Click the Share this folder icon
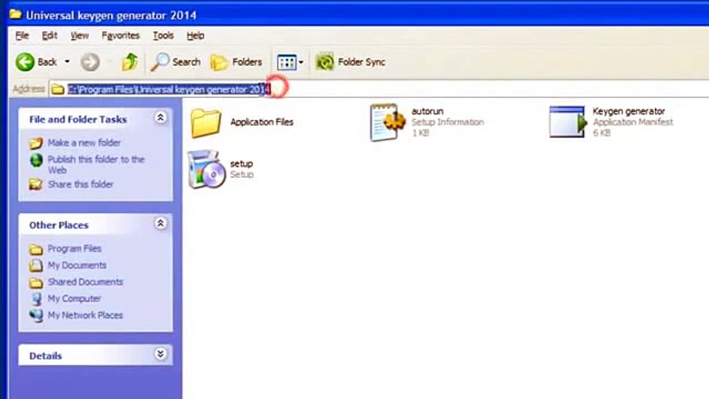Screen dimensions: 709x399 coord(36,185)
